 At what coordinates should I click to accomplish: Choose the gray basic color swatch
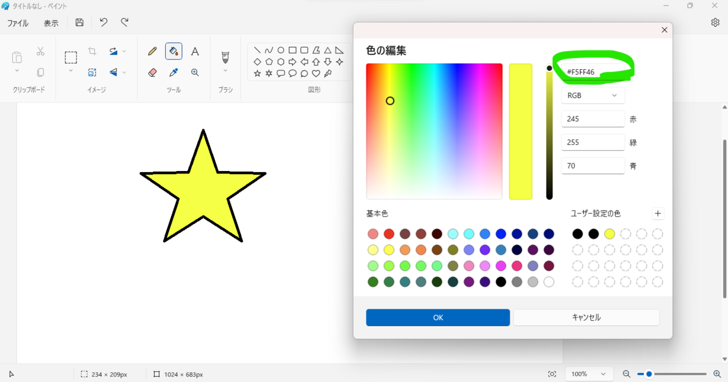tap(517, 282)
